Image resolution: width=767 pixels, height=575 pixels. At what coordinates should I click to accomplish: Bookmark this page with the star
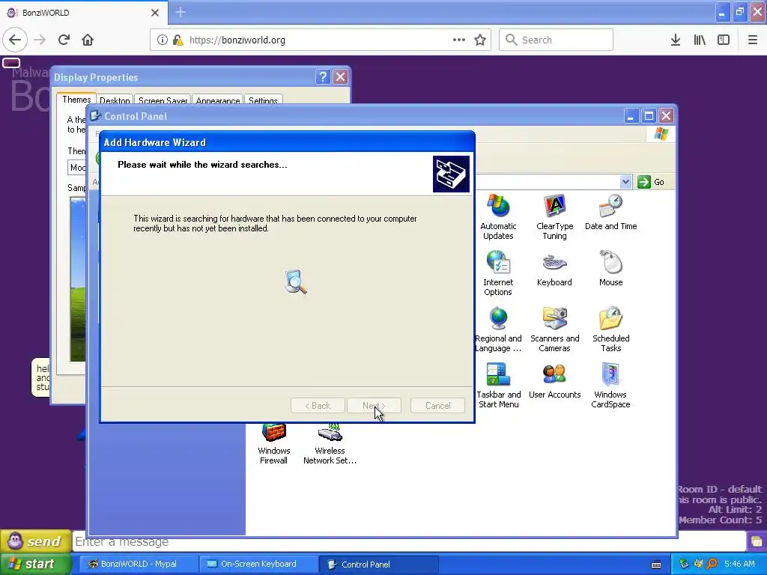click(480, 40)
